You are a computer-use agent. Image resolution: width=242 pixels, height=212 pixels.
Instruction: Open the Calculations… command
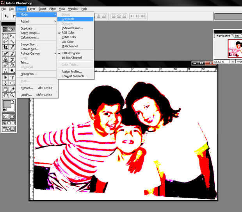coord(37,37)
